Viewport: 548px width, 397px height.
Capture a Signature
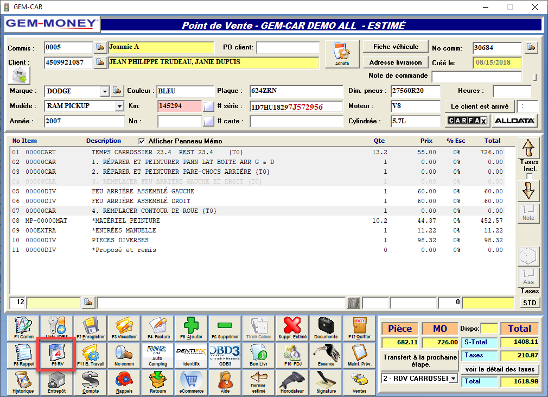tap(326, 382)
